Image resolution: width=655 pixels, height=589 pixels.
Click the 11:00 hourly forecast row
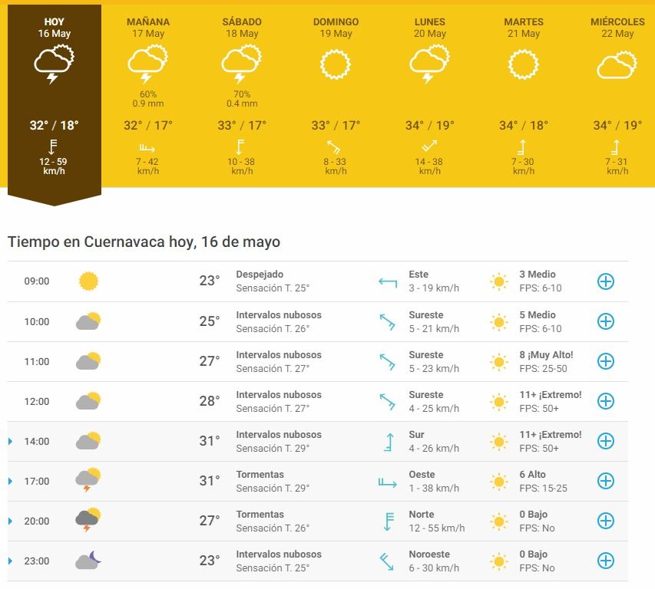pos(307,361)
